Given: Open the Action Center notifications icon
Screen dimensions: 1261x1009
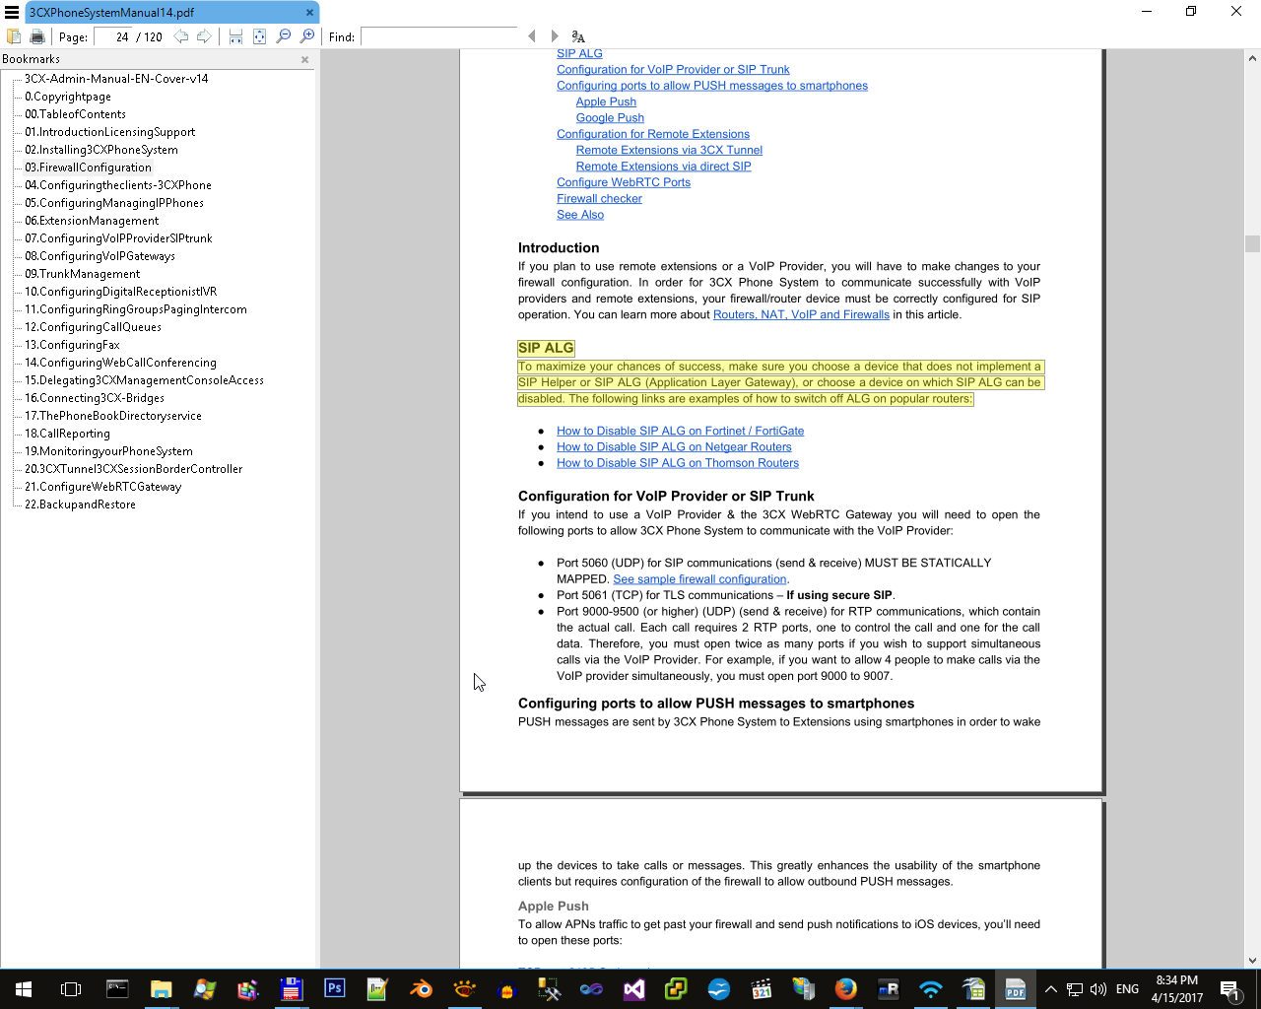Looking at the screenshot, I should pyautogui.click(x=1229, y=989).
